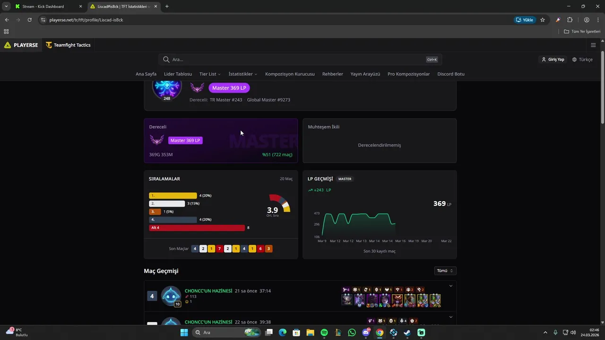The image size is (605, 340).
Task: Expand the İstatistikler dropdown in the navigation
Action: [243, 74]
